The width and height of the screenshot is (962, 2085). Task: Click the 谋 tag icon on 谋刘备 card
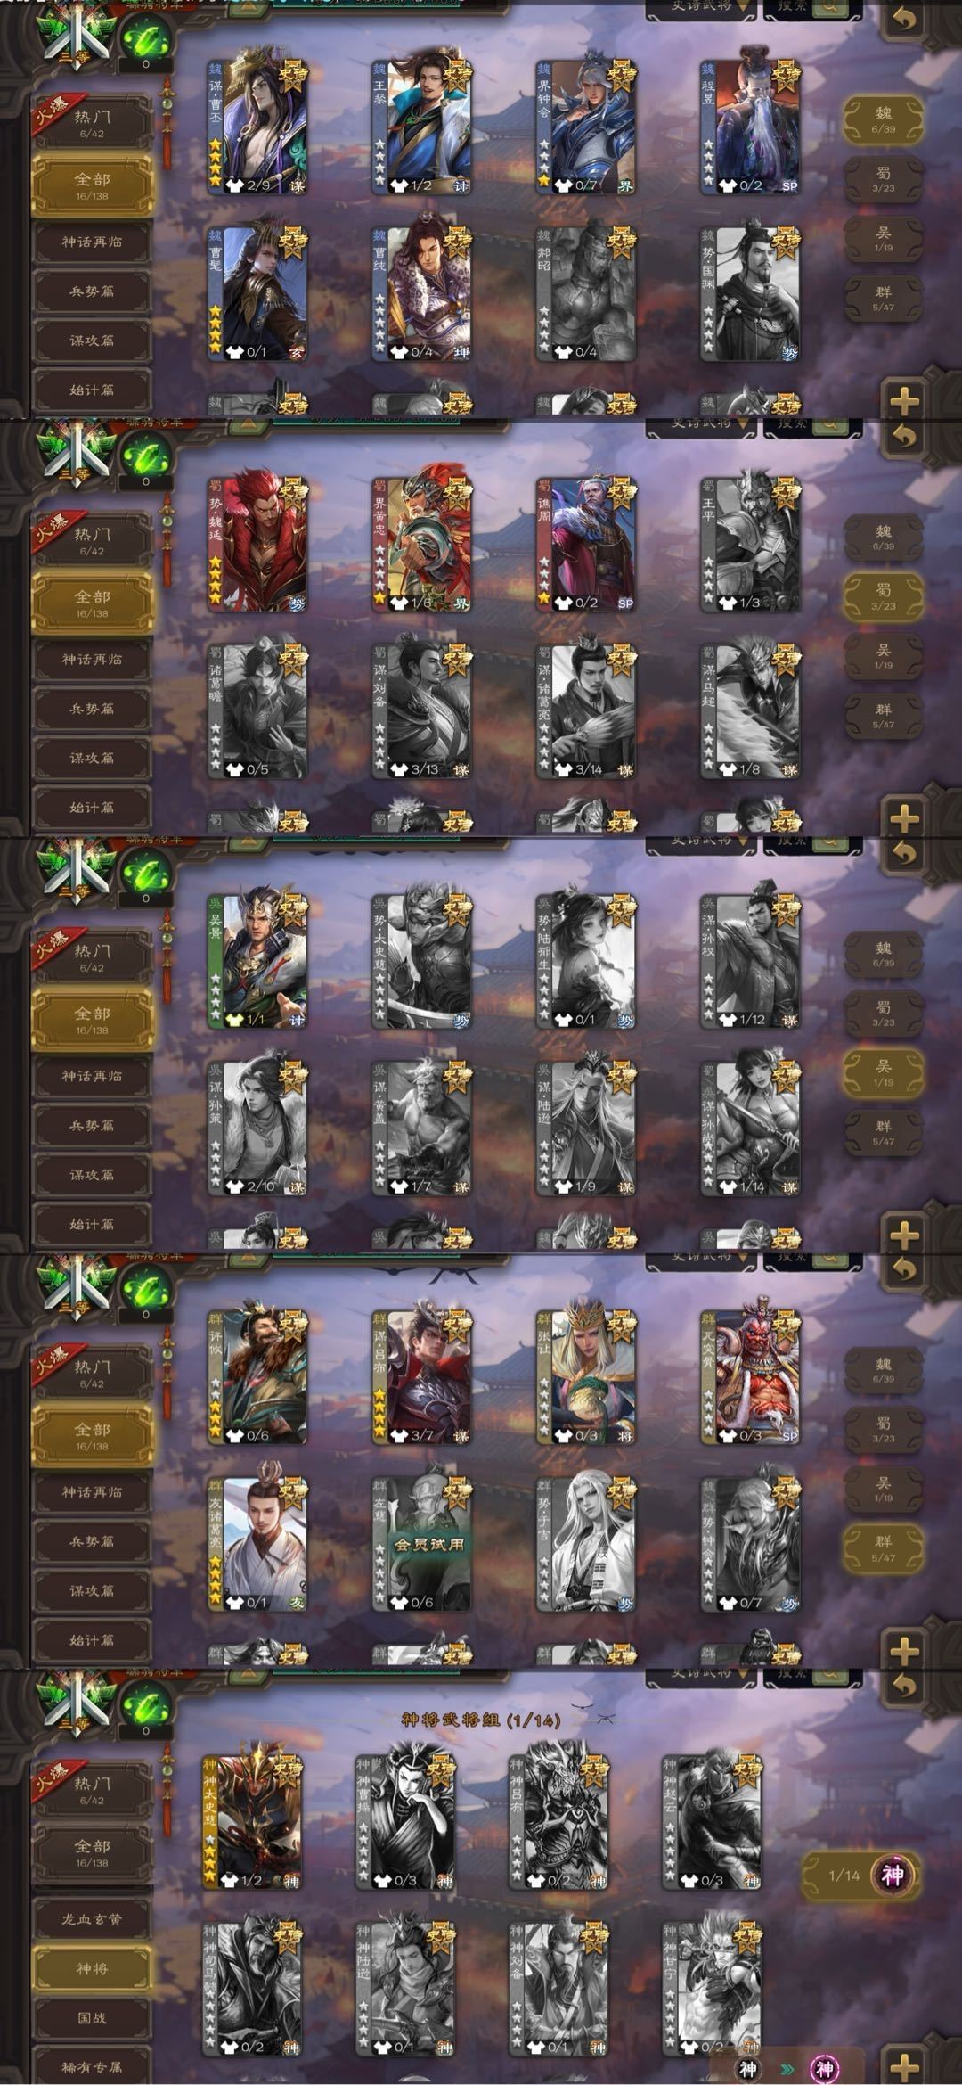tap(461, 769)
